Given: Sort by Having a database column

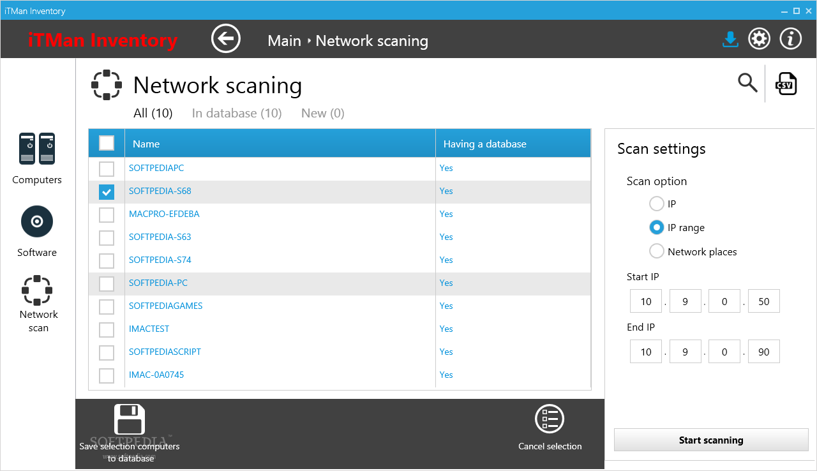Looking at the screenshot, I should (513, 144).
